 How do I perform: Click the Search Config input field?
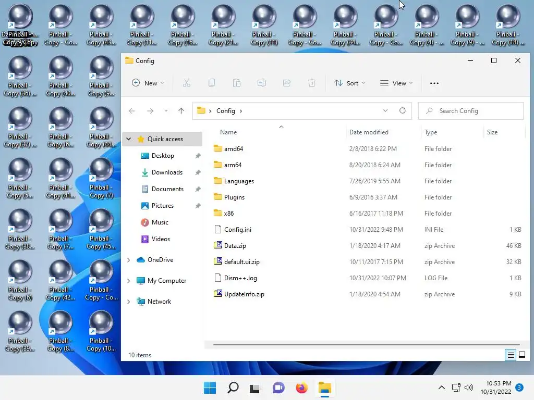coord(471,111)
